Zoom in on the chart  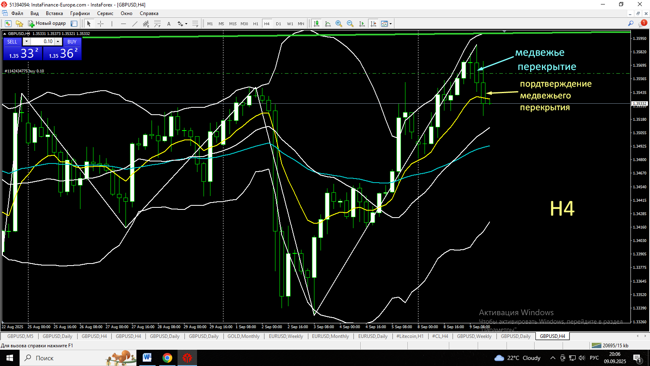[x=339, y=24]
